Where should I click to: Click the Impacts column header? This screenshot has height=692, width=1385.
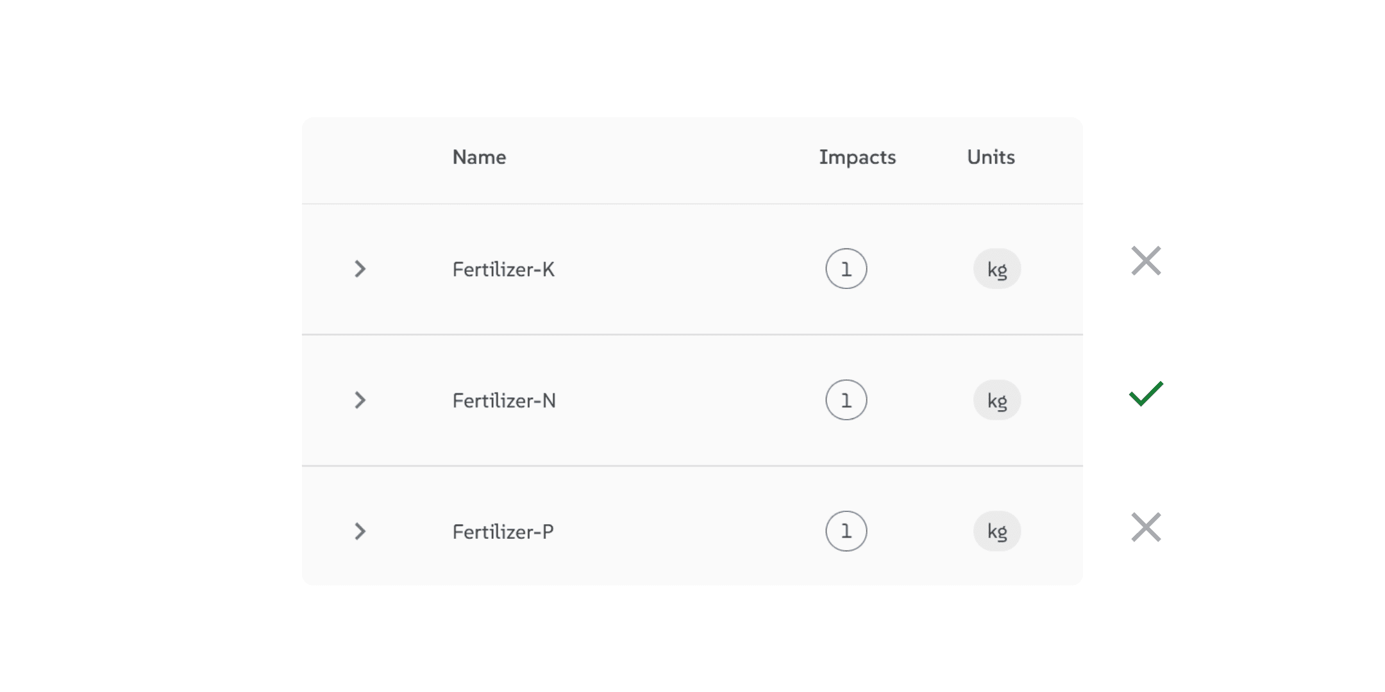point(857,158)
